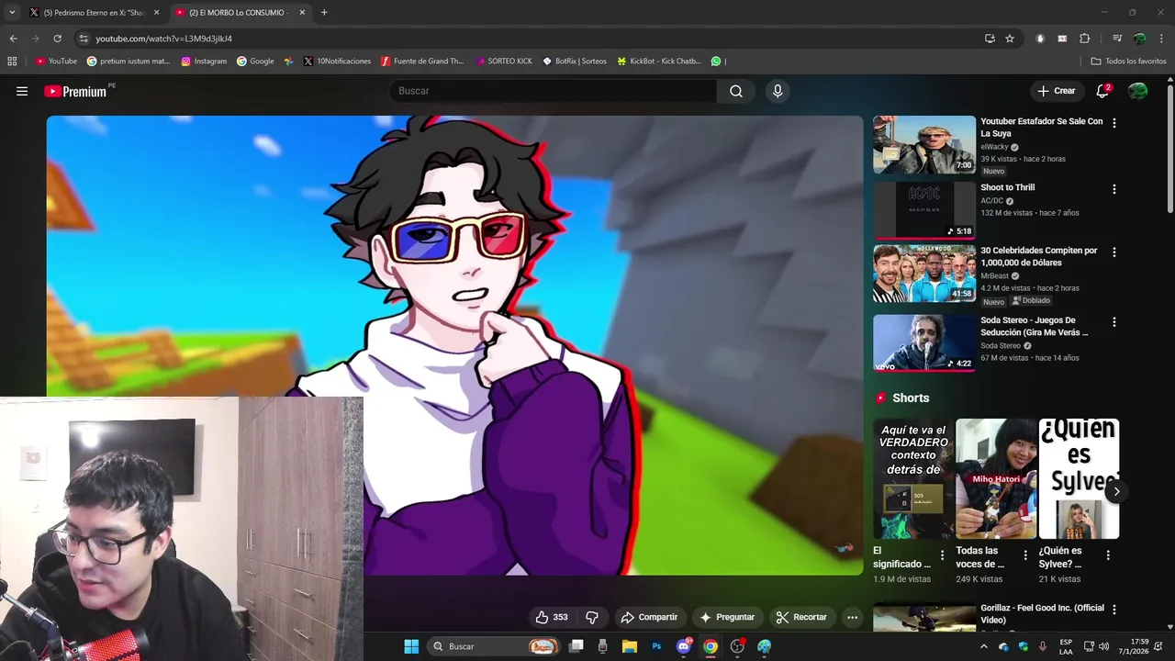This screenshot has width=1175, height=661.
Task: Open options for El significado short
Action: [x=942, y=555]
